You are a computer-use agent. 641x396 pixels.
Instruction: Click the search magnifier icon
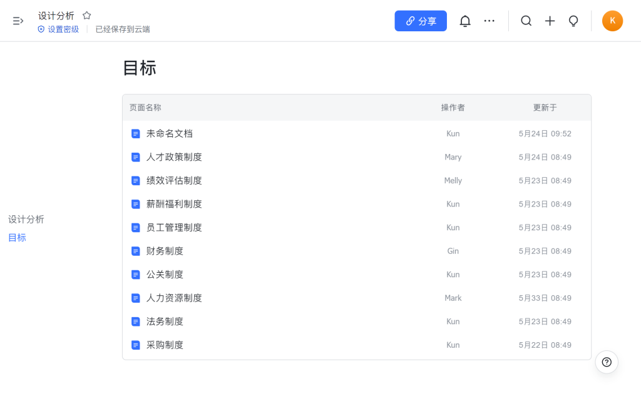coord(526,21)
